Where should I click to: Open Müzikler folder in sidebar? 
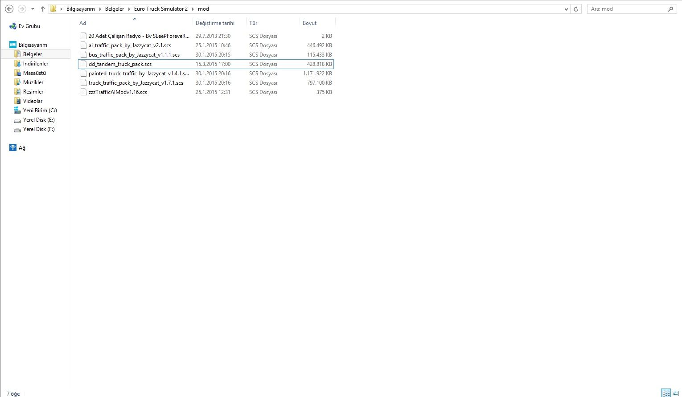pyautogui.click(x=33, y=82)
